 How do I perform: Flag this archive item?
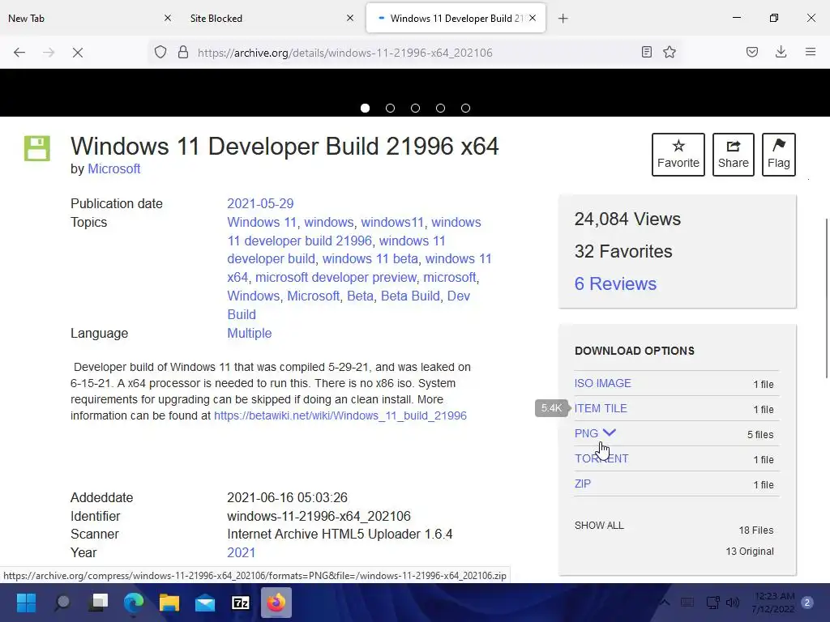tap(779, 155)
